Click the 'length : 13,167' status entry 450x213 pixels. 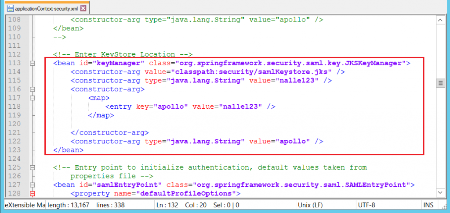pos(68,205)
